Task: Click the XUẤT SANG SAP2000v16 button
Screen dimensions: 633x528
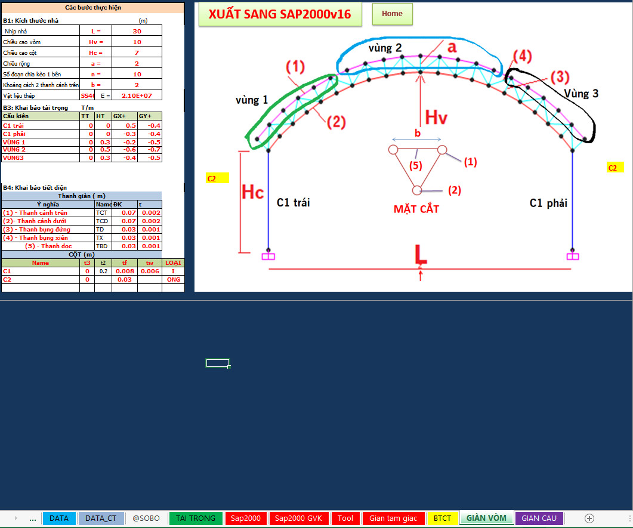Action: coord(280,14)
